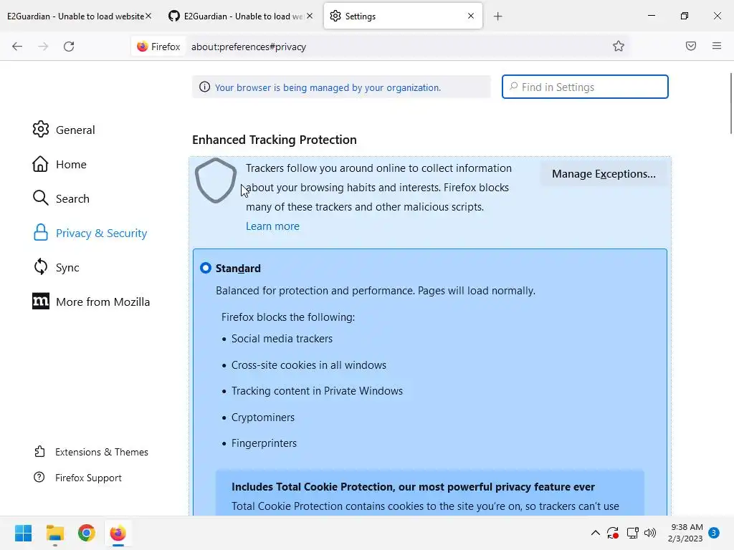Open the network status tray icon

click(632, 533)
